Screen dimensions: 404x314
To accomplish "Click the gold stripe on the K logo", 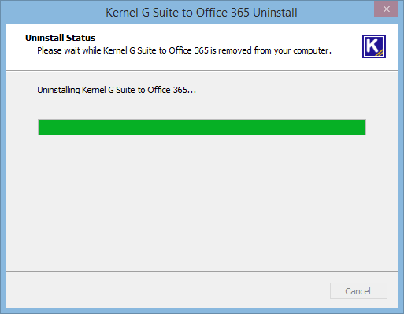I will point(380,53).
